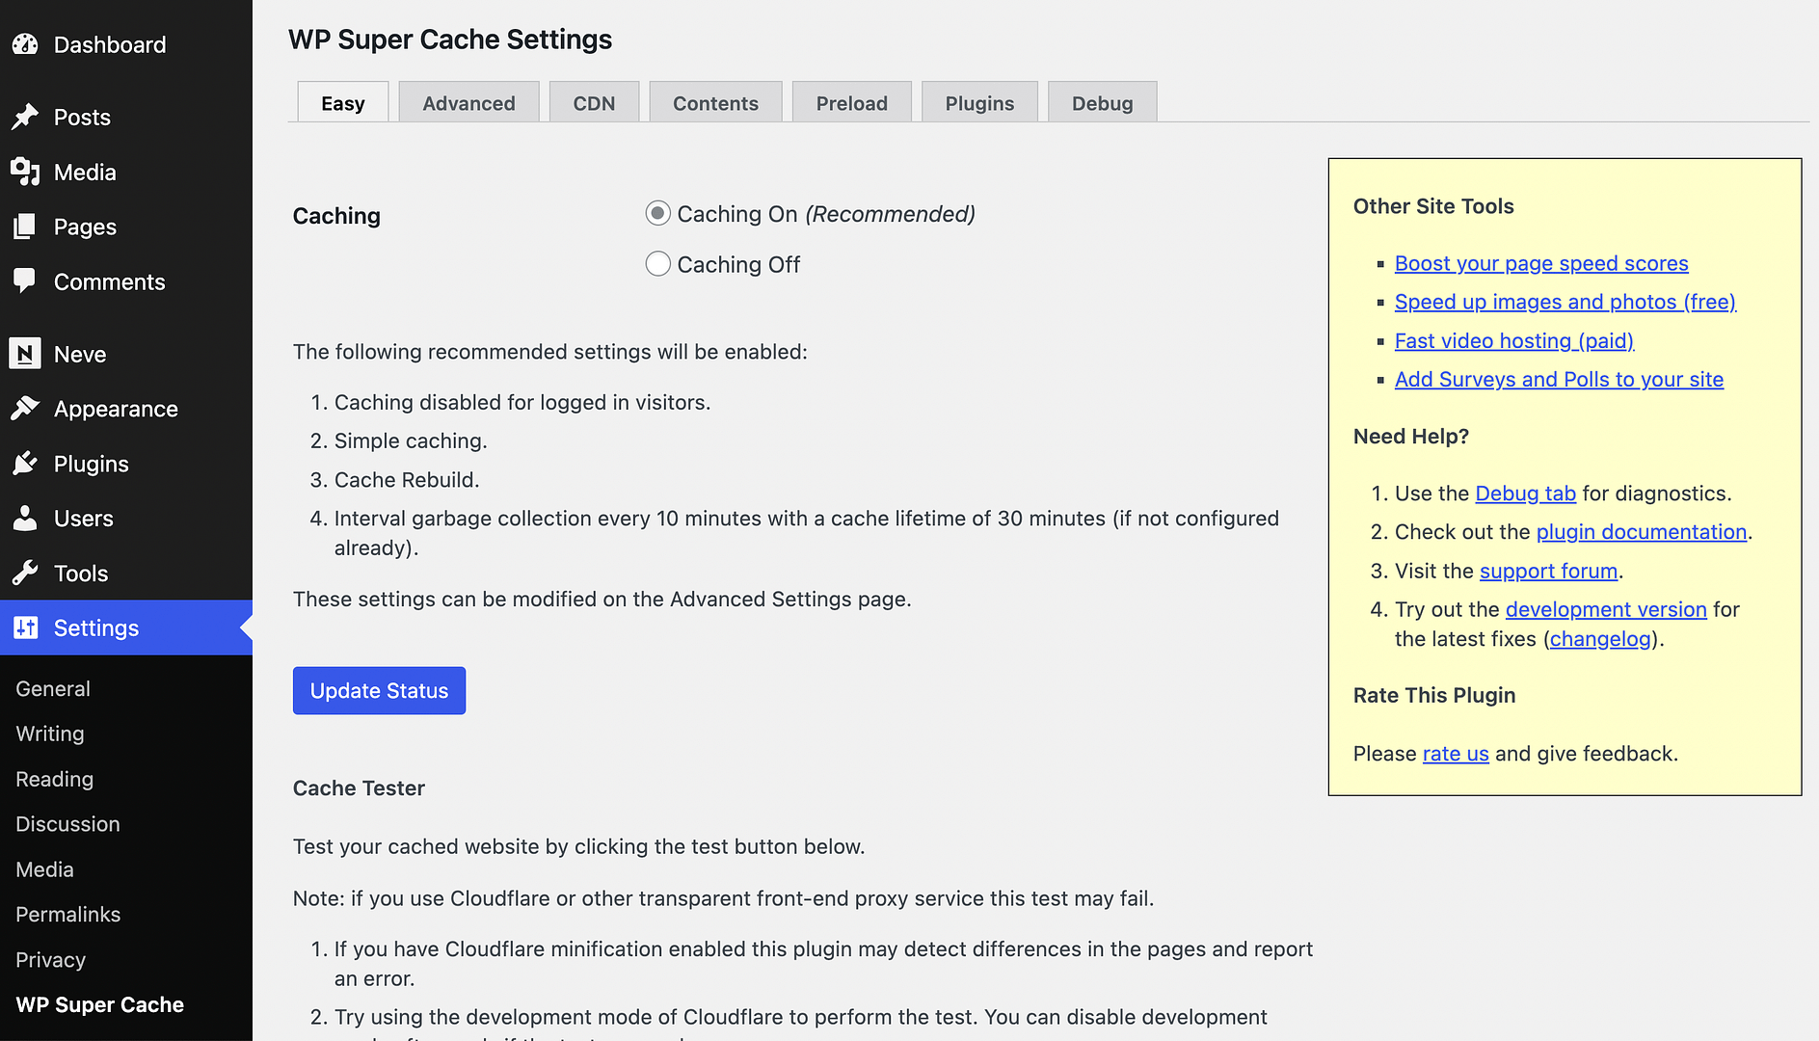Open Add Surveys and Polls link
1819x1041 pixels.
tap(1559, 379)
